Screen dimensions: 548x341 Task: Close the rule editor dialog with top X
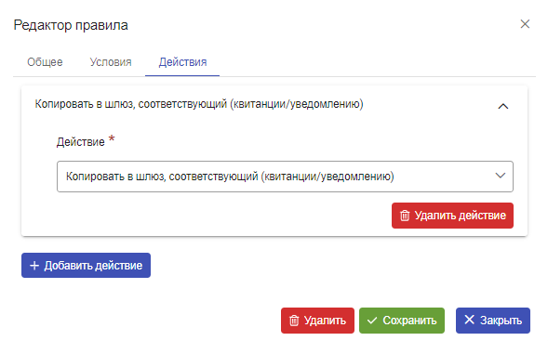pyautogui.click(x=525, y=24)
